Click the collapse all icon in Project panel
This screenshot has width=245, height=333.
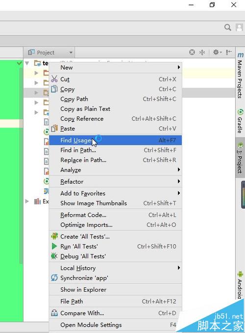202,52
